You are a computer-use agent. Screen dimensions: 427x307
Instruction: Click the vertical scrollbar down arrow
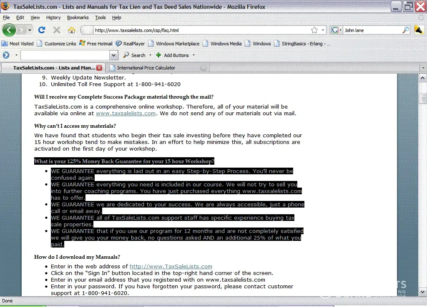coord(422,292)
